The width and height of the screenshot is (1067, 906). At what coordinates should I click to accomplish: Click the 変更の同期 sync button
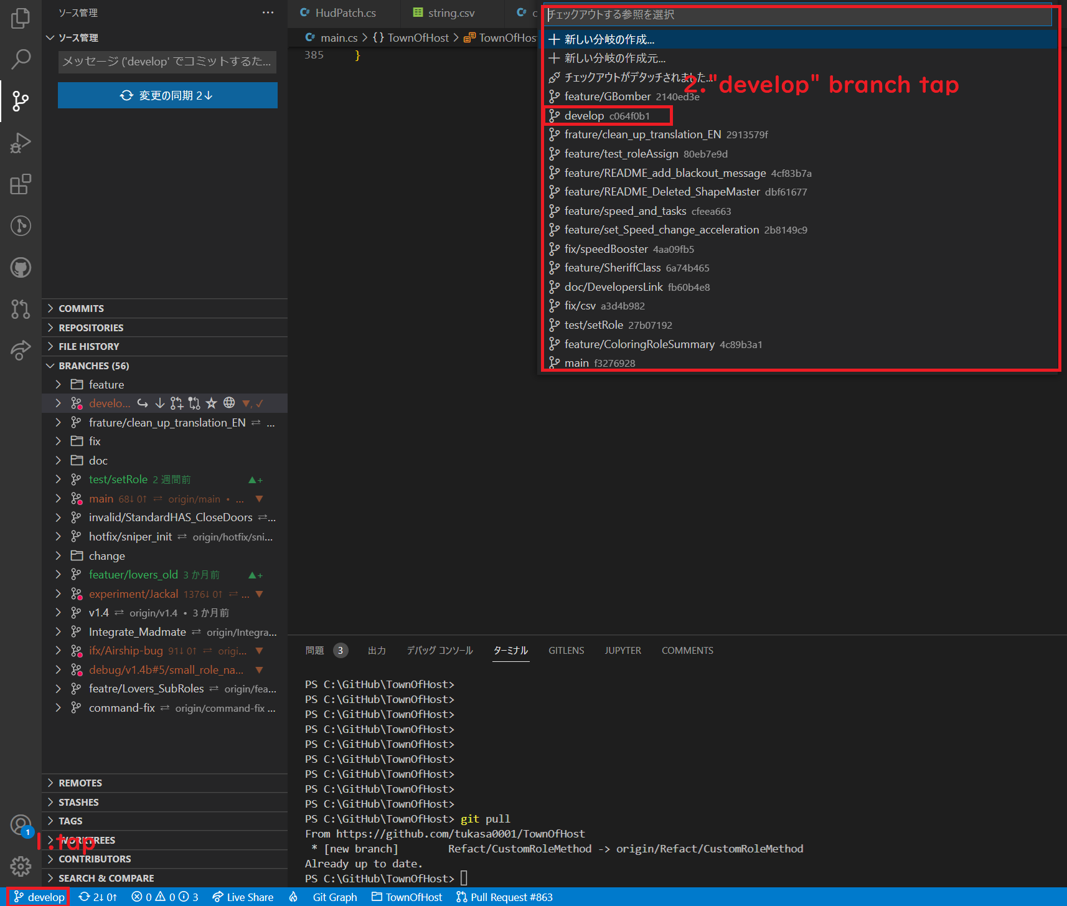(167, 95)
